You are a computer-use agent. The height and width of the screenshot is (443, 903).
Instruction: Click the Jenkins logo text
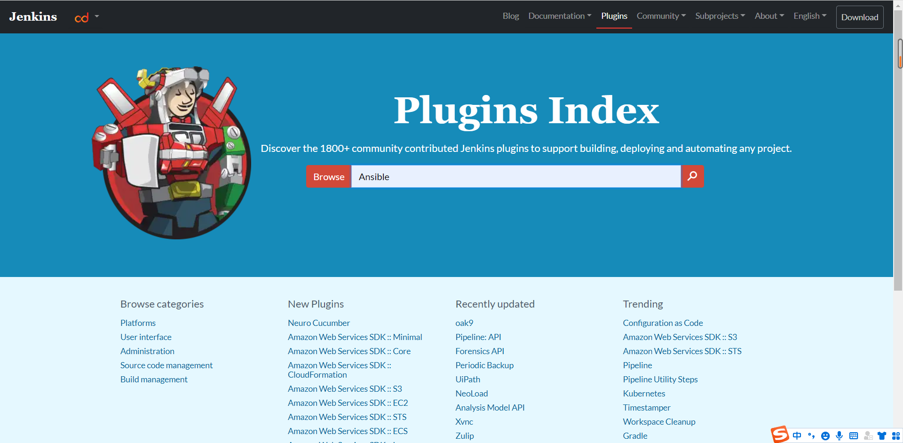(x=33, y=16)
